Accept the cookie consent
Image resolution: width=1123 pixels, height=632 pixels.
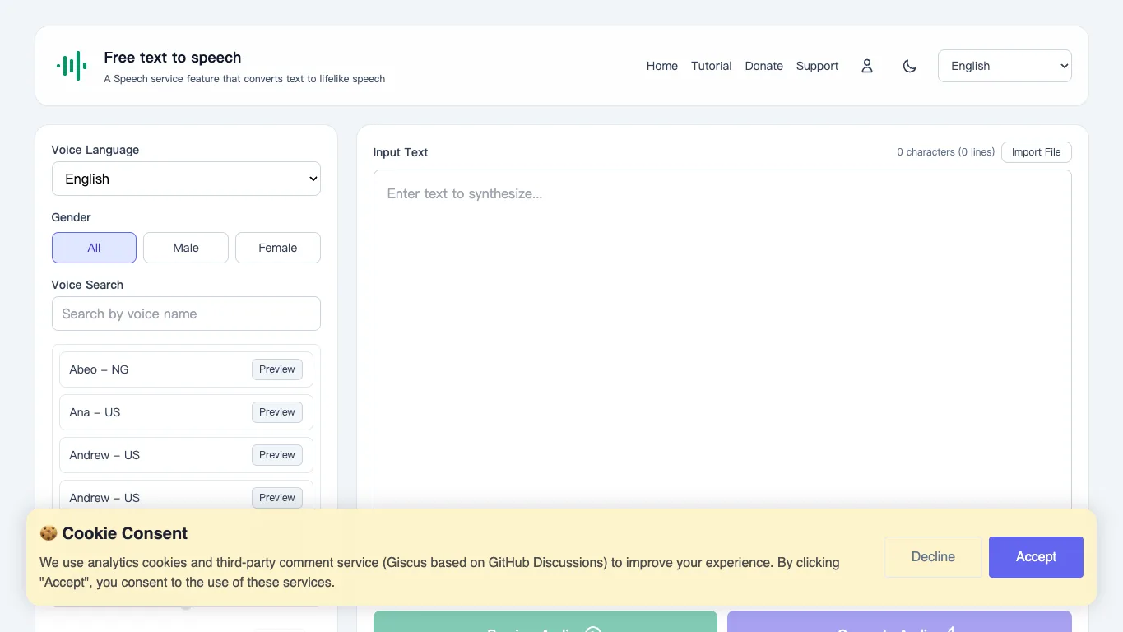[x=1036, y=557]
